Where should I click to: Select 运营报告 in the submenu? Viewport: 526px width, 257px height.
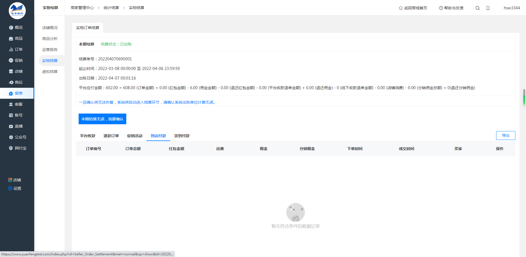pyautogui.click(x=50, y=50)
